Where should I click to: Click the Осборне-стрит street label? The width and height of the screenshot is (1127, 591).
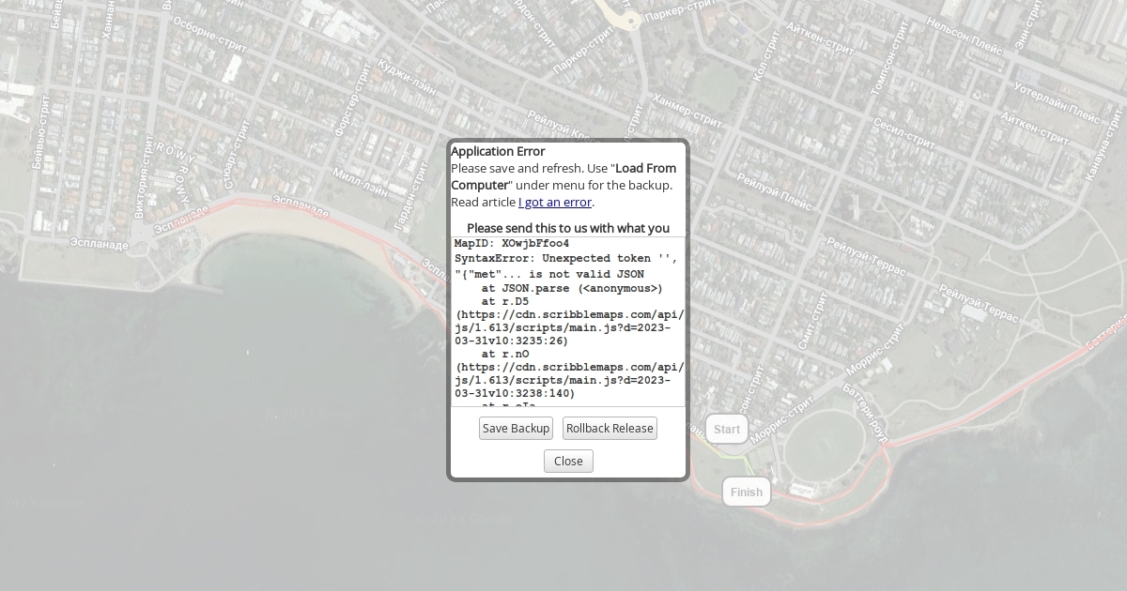coord(208,32)
